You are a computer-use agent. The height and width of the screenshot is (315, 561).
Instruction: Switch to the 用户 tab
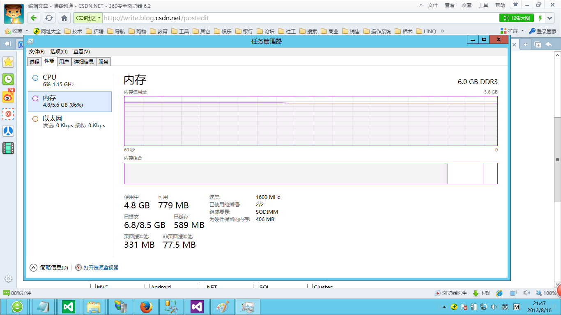coord(64,62)
